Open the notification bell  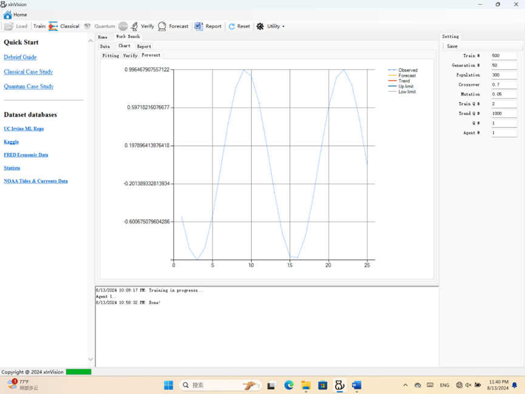(x=515, y=386)
